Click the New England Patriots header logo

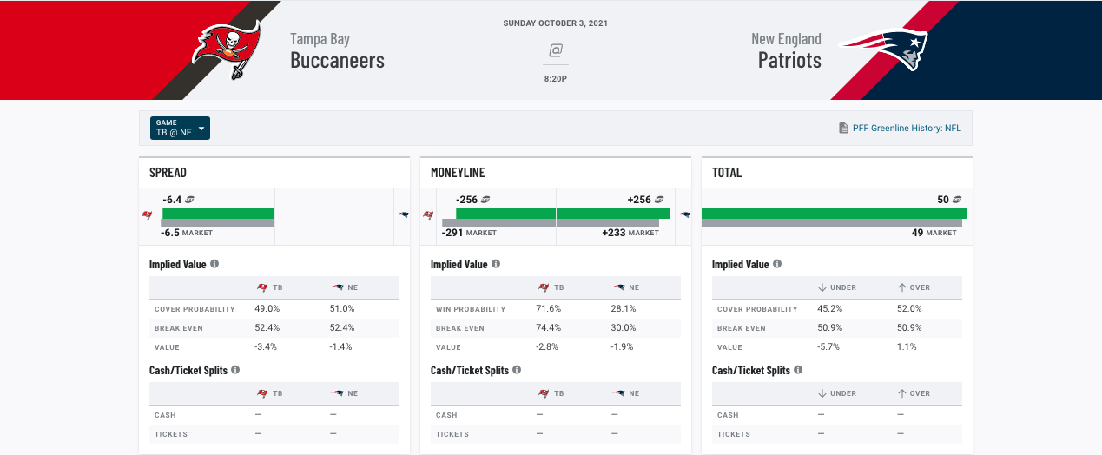click(884, 49)
